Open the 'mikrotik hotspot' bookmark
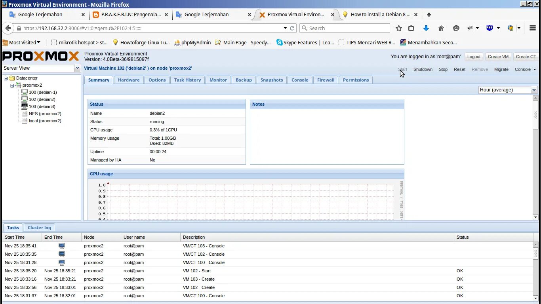The image size is (541, 304). coord(80,42)
